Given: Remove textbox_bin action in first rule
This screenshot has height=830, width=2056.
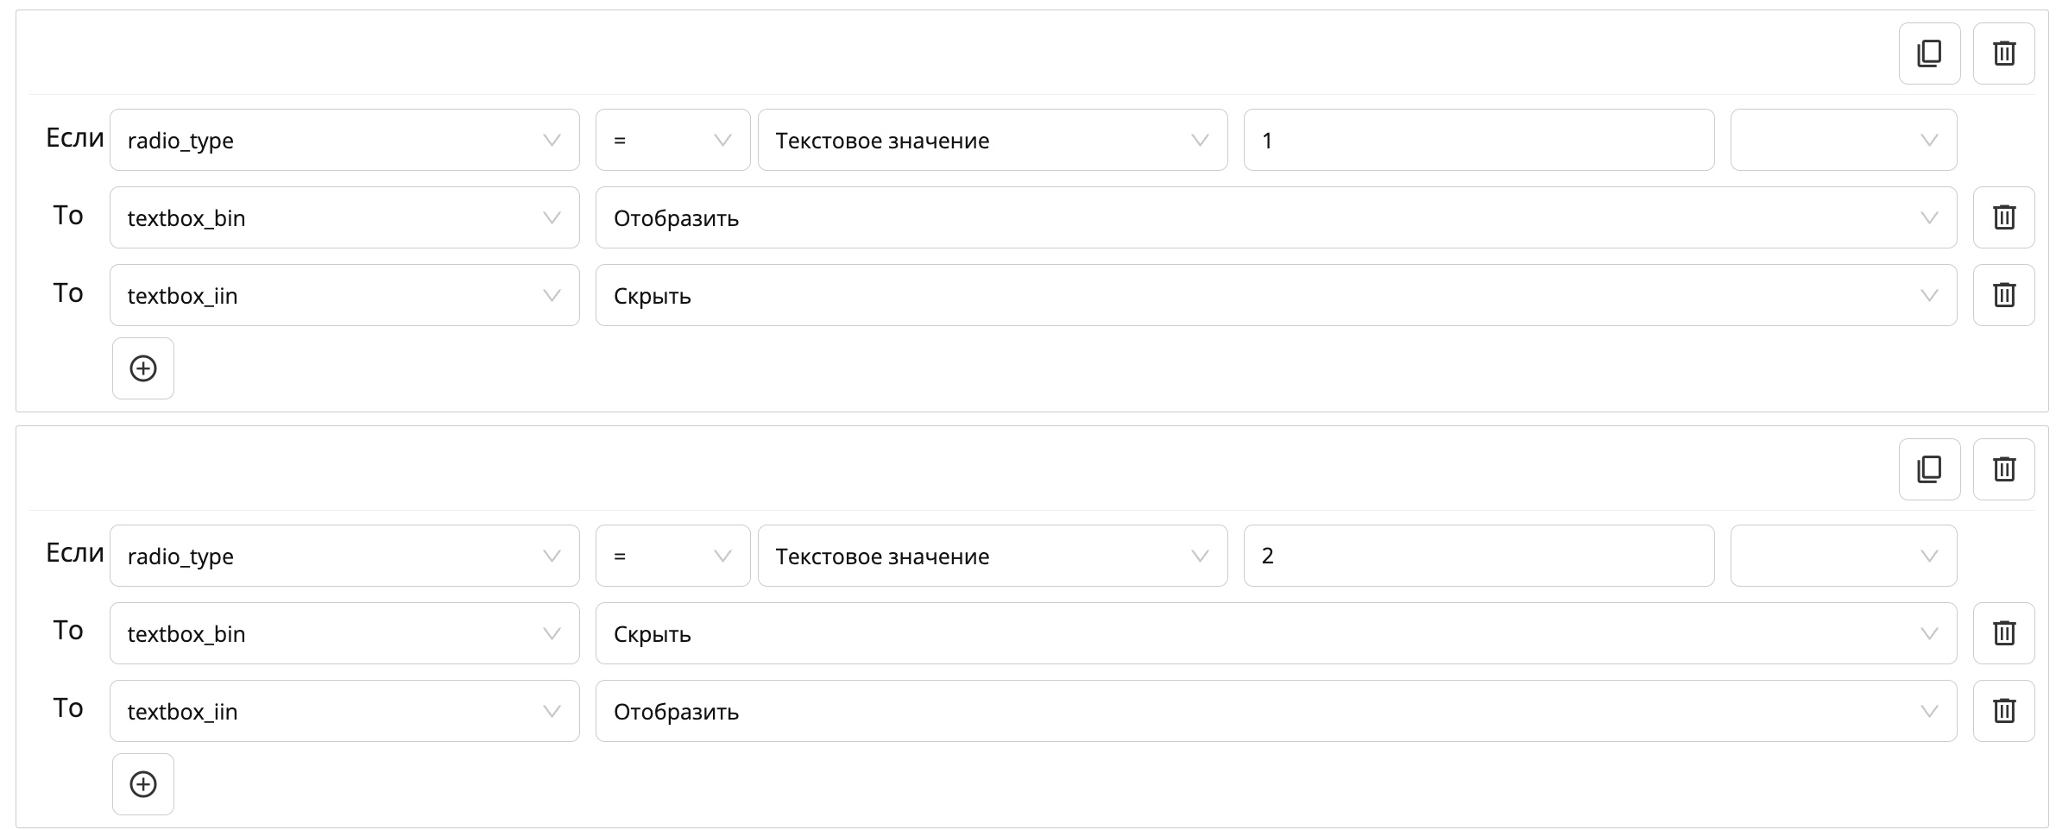Looking at the screenshot, I should coord(2003,217).
